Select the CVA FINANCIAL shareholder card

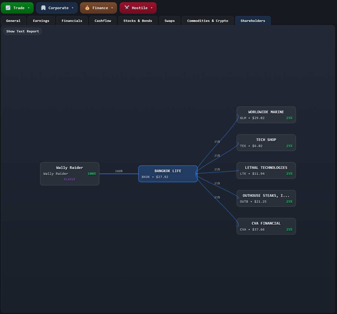(266, 226)
